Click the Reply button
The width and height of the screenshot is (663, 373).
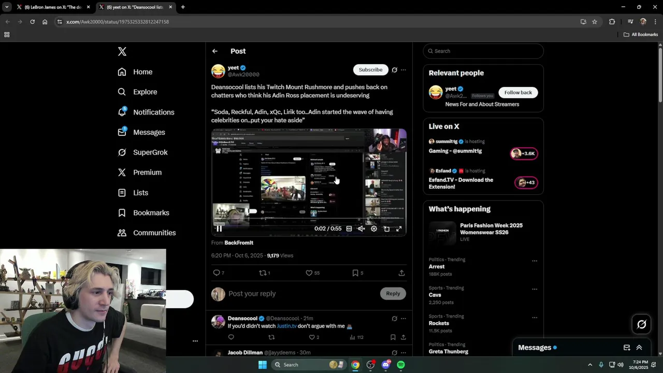(x=393, y=294)
